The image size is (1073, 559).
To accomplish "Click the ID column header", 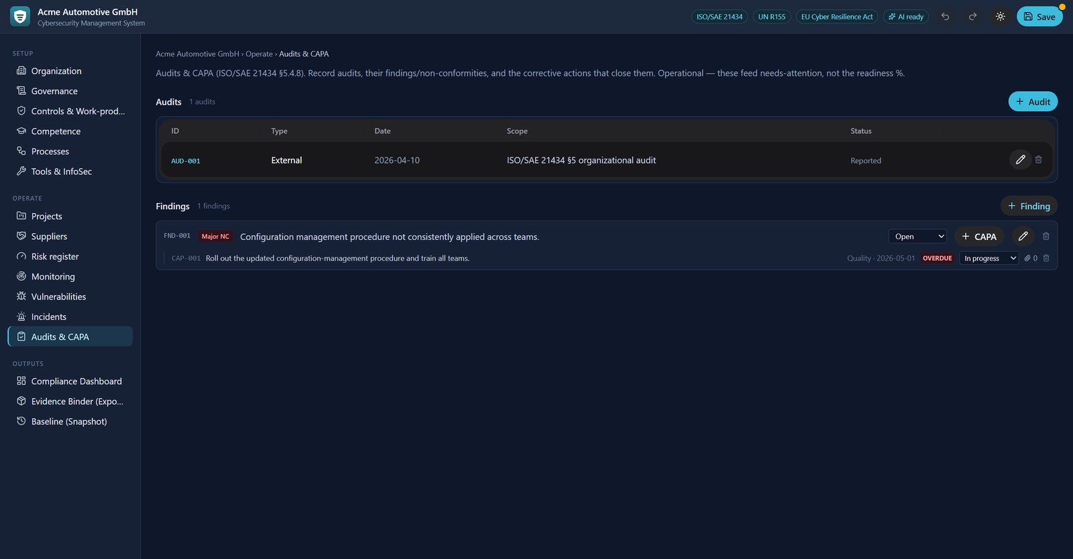I will (x=175, y=131).
